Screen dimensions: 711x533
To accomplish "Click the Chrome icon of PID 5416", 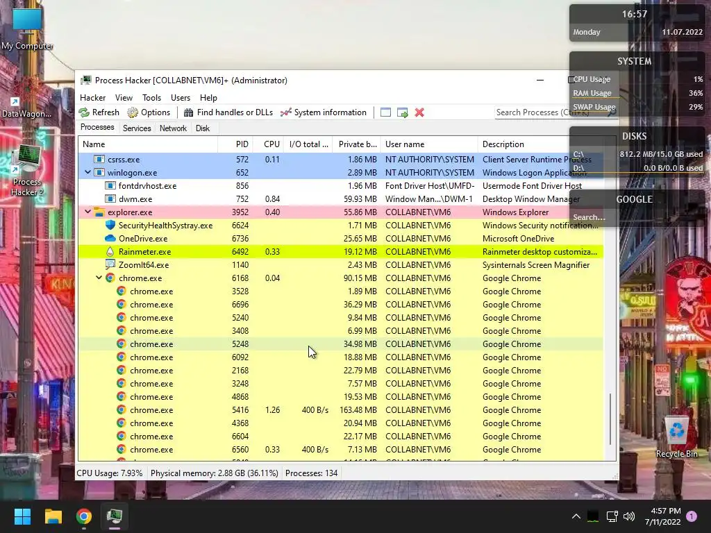I will pyautogui.click(x=121, y=409).
